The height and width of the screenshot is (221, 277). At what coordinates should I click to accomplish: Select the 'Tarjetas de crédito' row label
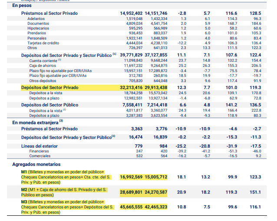coord(43,43)
